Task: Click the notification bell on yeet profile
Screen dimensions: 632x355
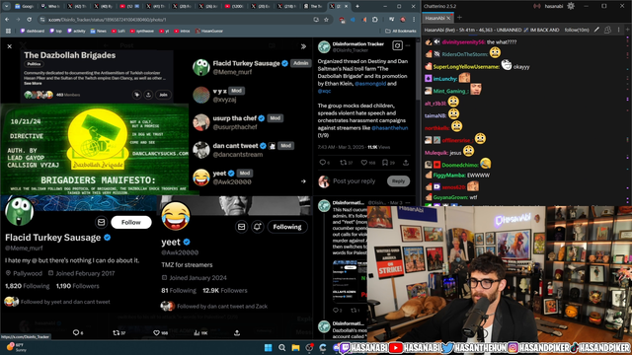Action: point(258,227)
